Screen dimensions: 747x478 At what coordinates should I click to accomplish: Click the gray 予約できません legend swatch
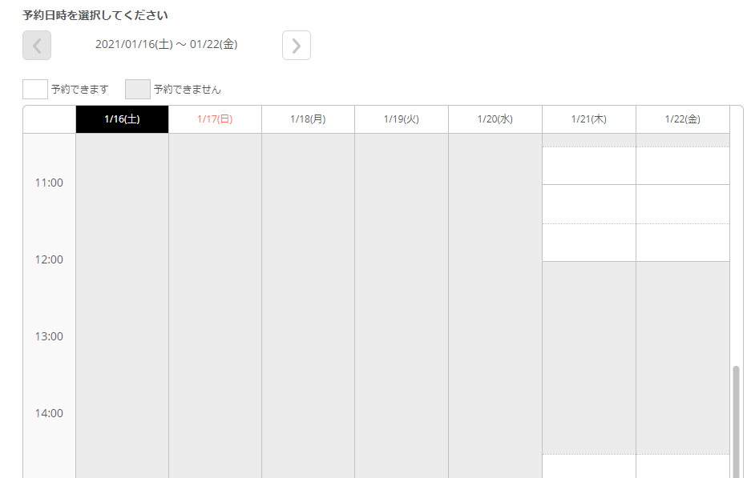(x=138, y=89)
